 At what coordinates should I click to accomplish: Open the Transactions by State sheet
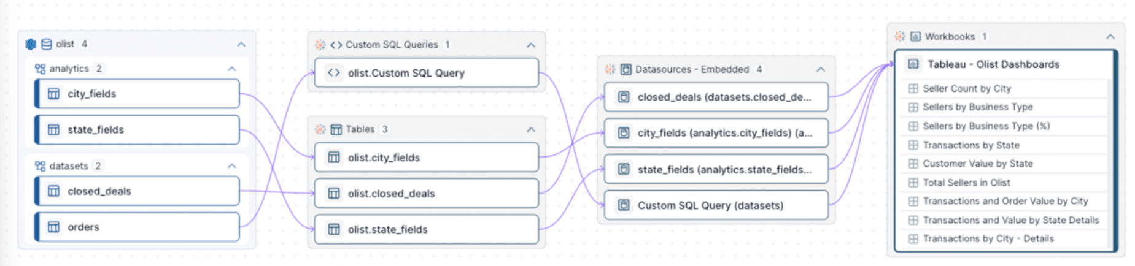coord(1004,145)
